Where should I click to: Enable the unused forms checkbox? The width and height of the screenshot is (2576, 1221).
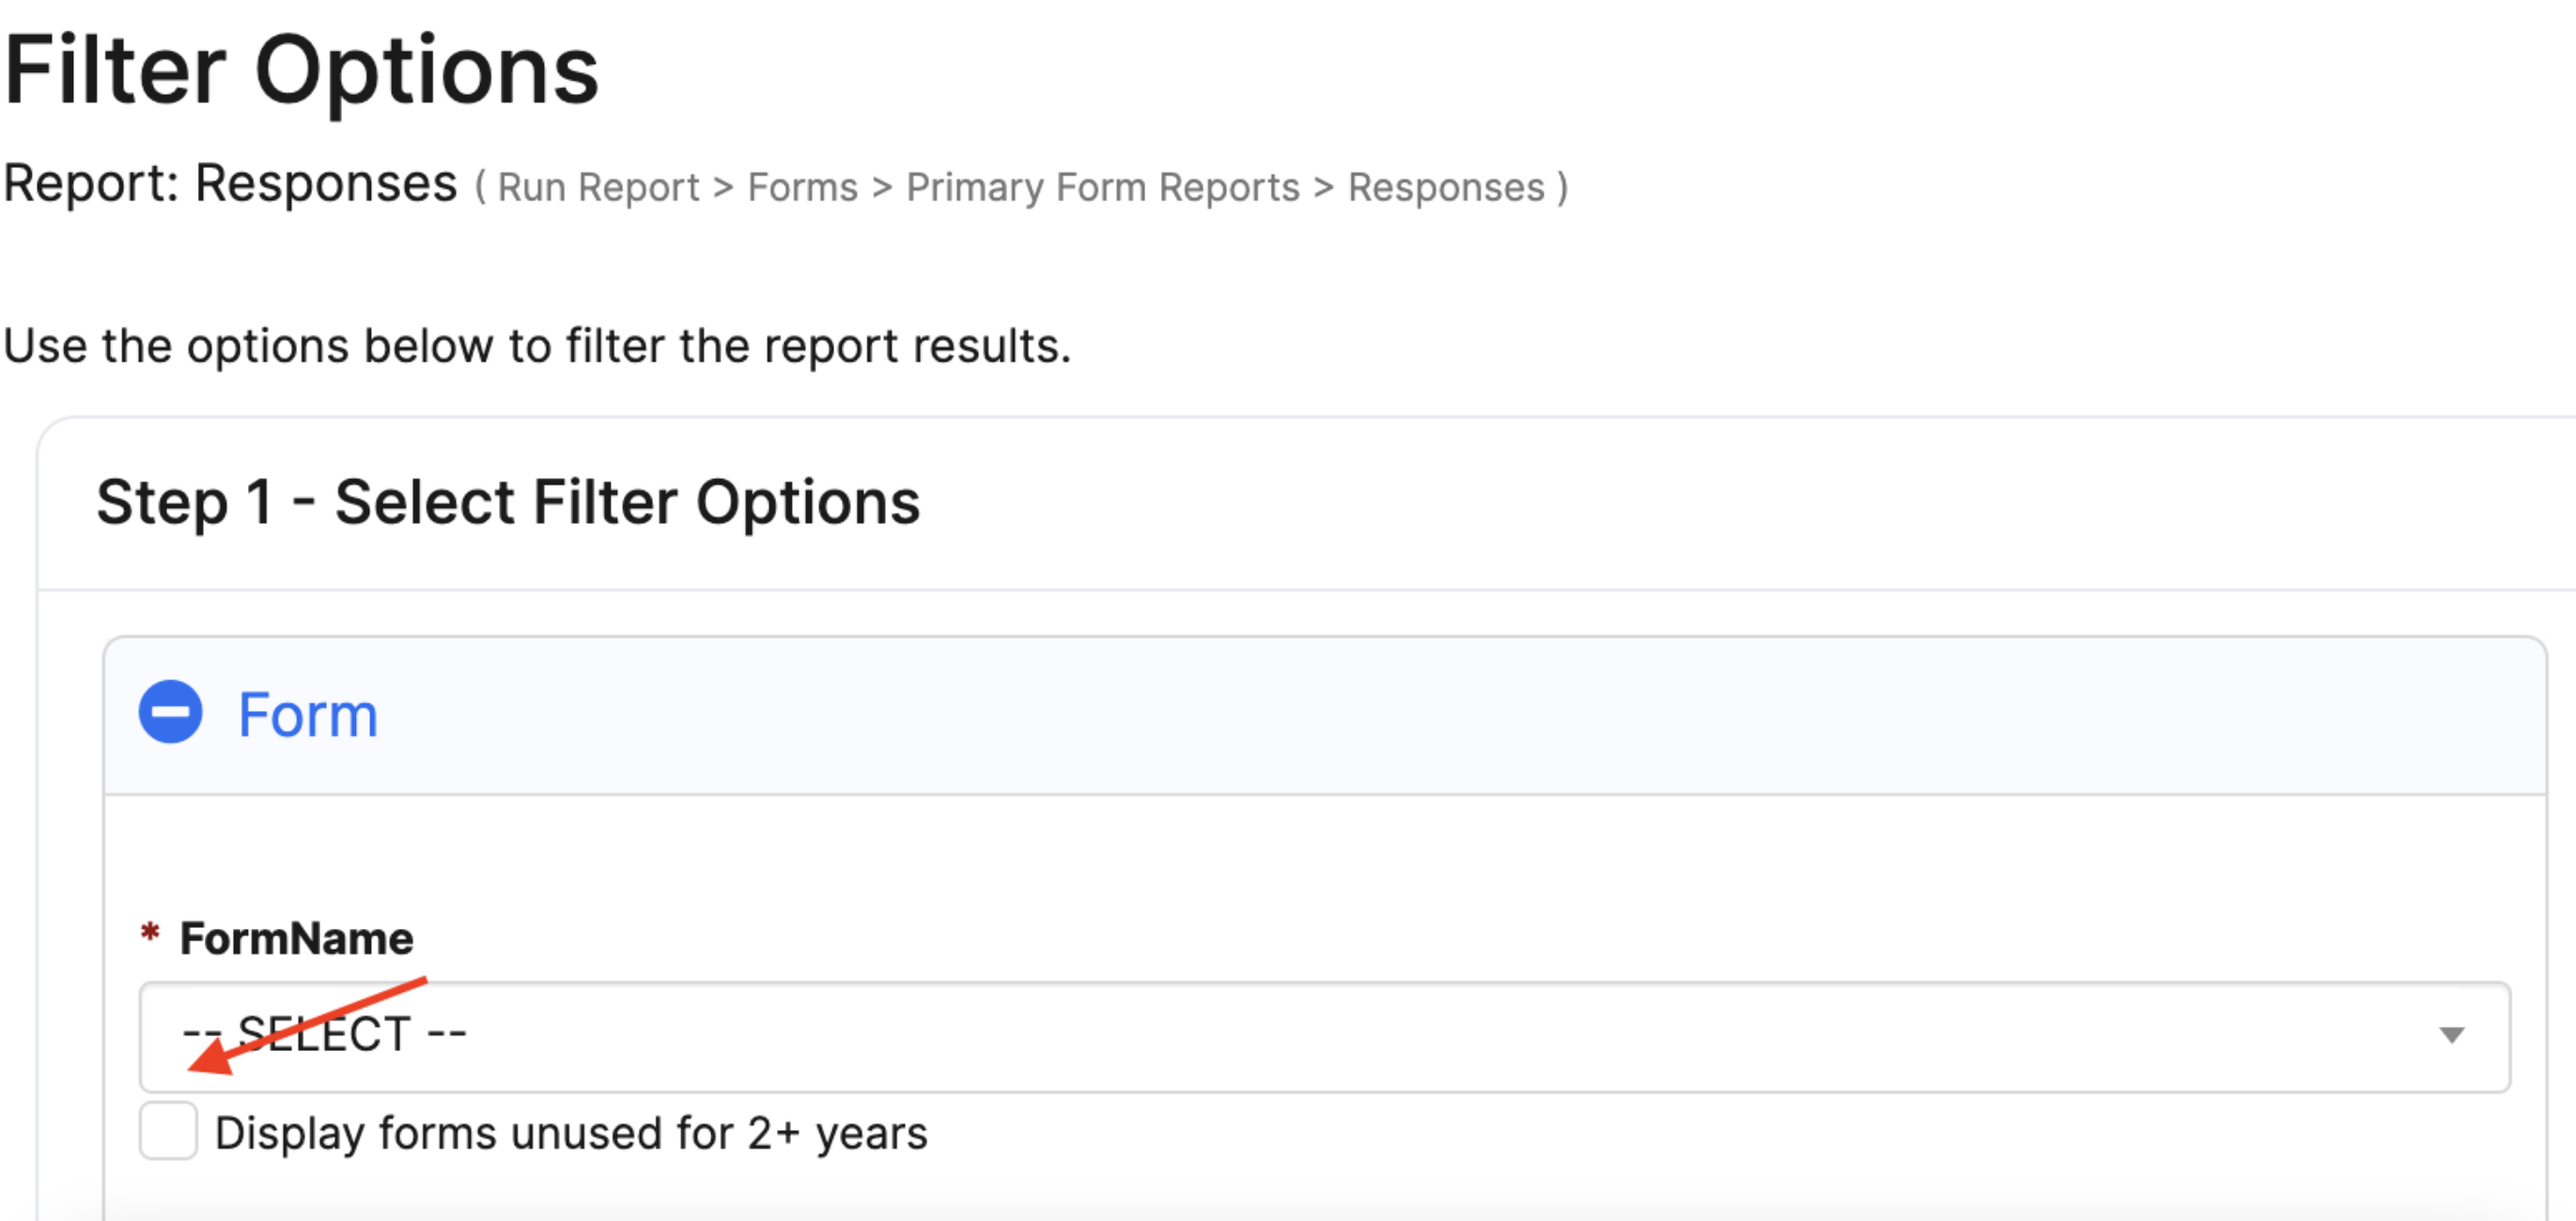coord(168,1131)
